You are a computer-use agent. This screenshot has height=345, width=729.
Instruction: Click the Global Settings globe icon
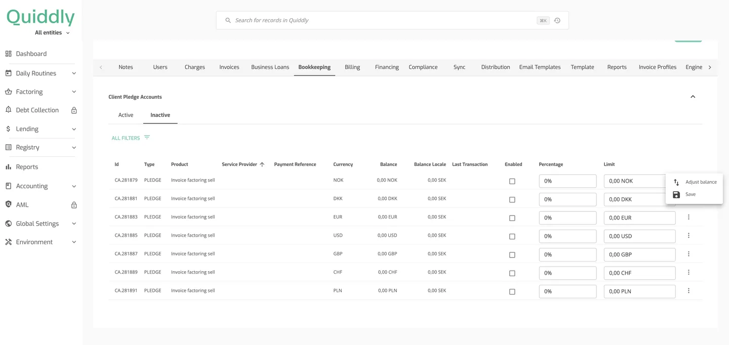pyautogui.click(x=8, y=224)
